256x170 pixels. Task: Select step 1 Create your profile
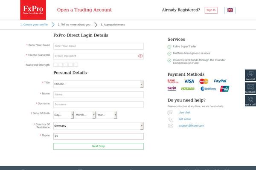click(34, 25)
